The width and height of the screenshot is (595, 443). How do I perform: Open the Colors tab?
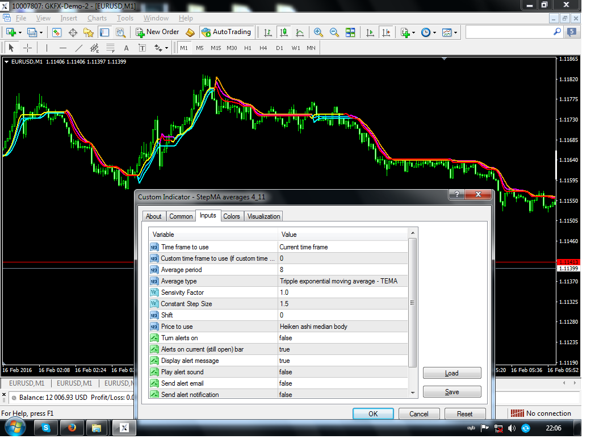(232, 216)
